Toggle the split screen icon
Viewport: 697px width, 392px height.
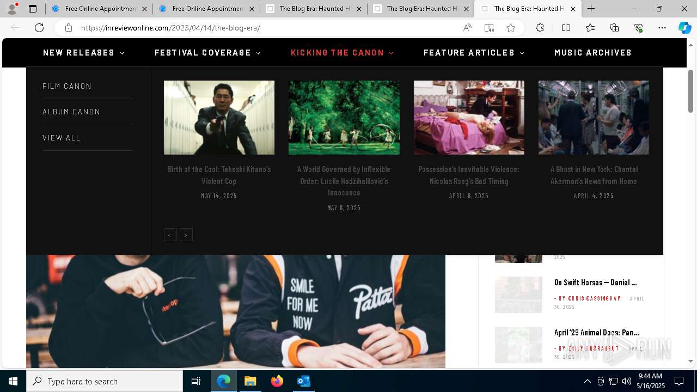[566, 28]
